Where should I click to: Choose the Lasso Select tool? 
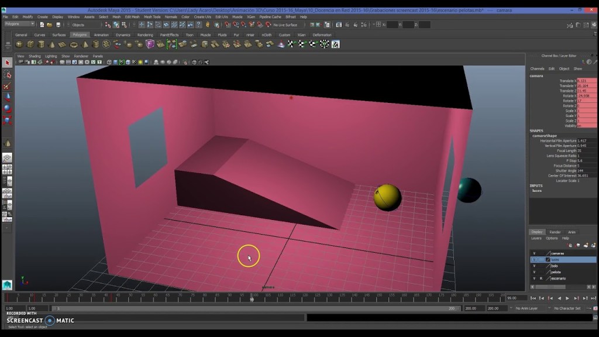(x=8, y=74)
